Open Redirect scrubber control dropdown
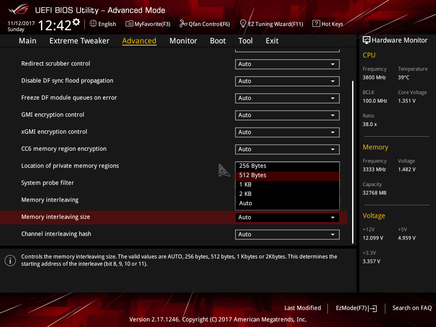 click(x=287, y=64)
